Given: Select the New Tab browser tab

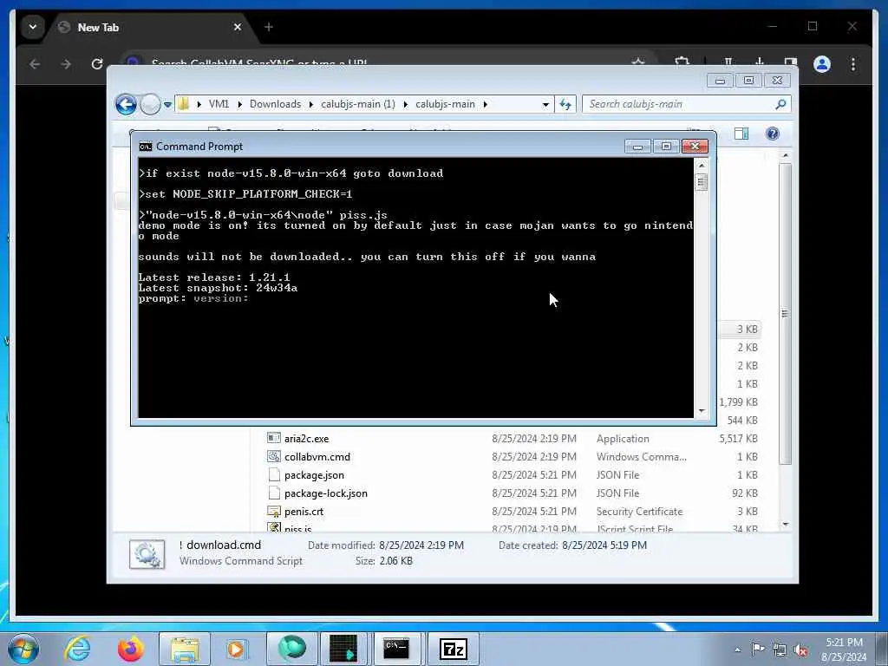Looking at the screenshot, I should (x=150, y=27).
